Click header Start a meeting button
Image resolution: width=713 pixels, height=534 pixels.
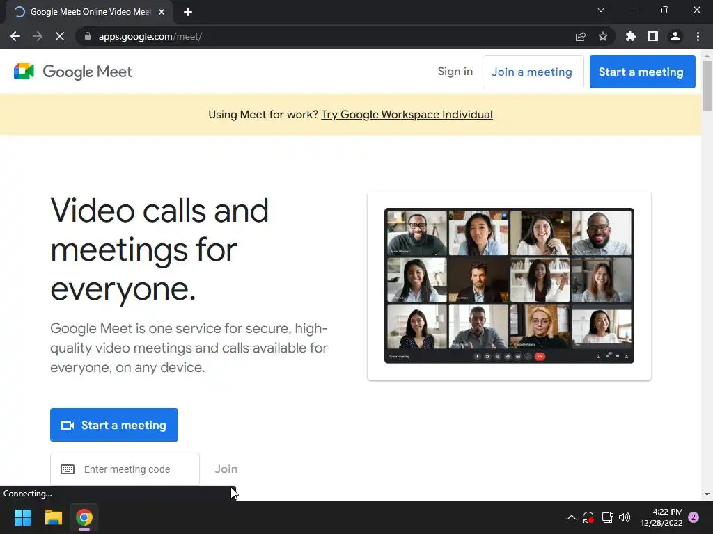point(642,72)
